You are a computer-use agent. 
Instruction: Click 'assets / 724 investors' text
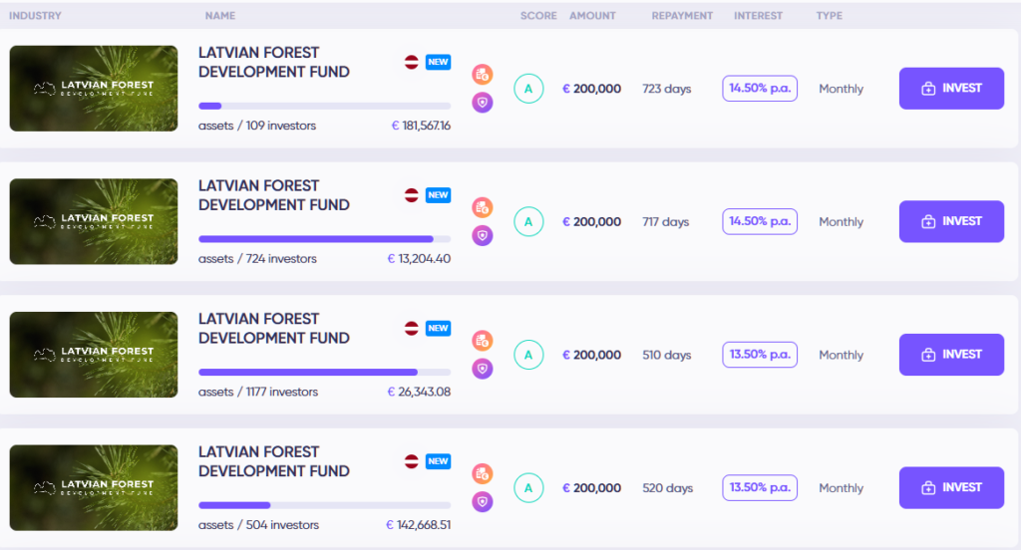coord(258,259)
